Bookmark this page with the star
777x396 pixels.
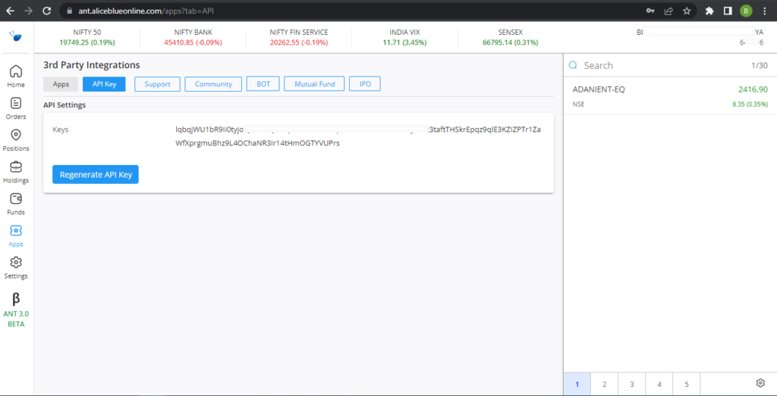click(687, 11)
